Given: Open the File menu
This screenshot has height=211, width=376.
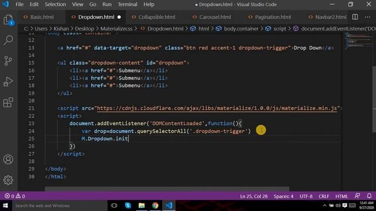Looking at the screenshot, I should [19, 4].
